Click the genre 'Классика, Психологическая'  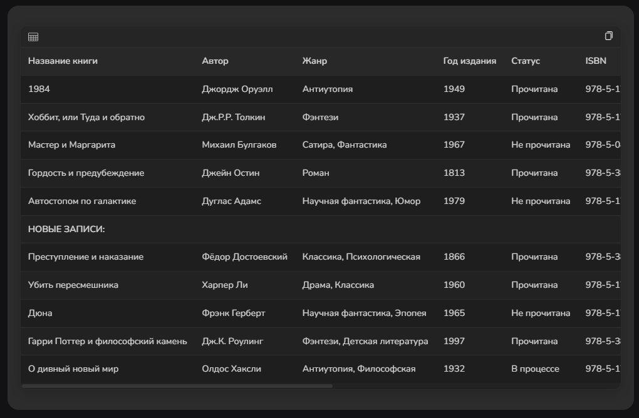tap(361, 257)
